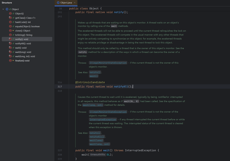
Task: Open the InterruptedException doc link
Action: click(103, 120)
